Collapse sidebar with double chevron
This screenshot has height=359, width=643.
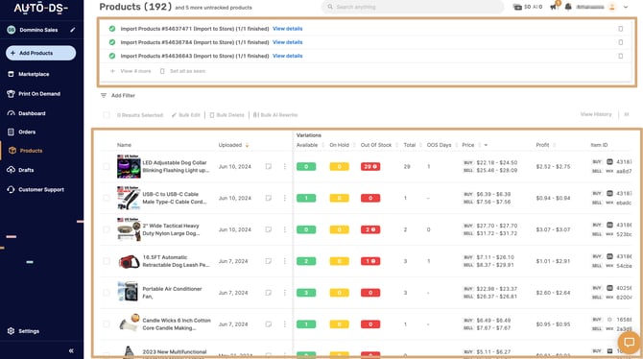[x=71, y=350]
